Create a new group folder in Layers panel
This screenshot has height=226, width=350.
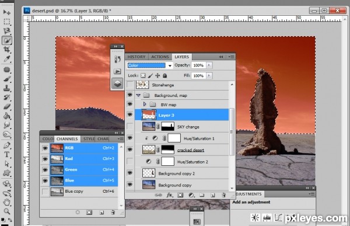click(202, 195)
